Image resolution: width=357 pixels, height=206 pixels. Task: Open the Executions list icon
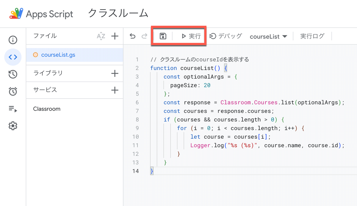pos(13,109)
